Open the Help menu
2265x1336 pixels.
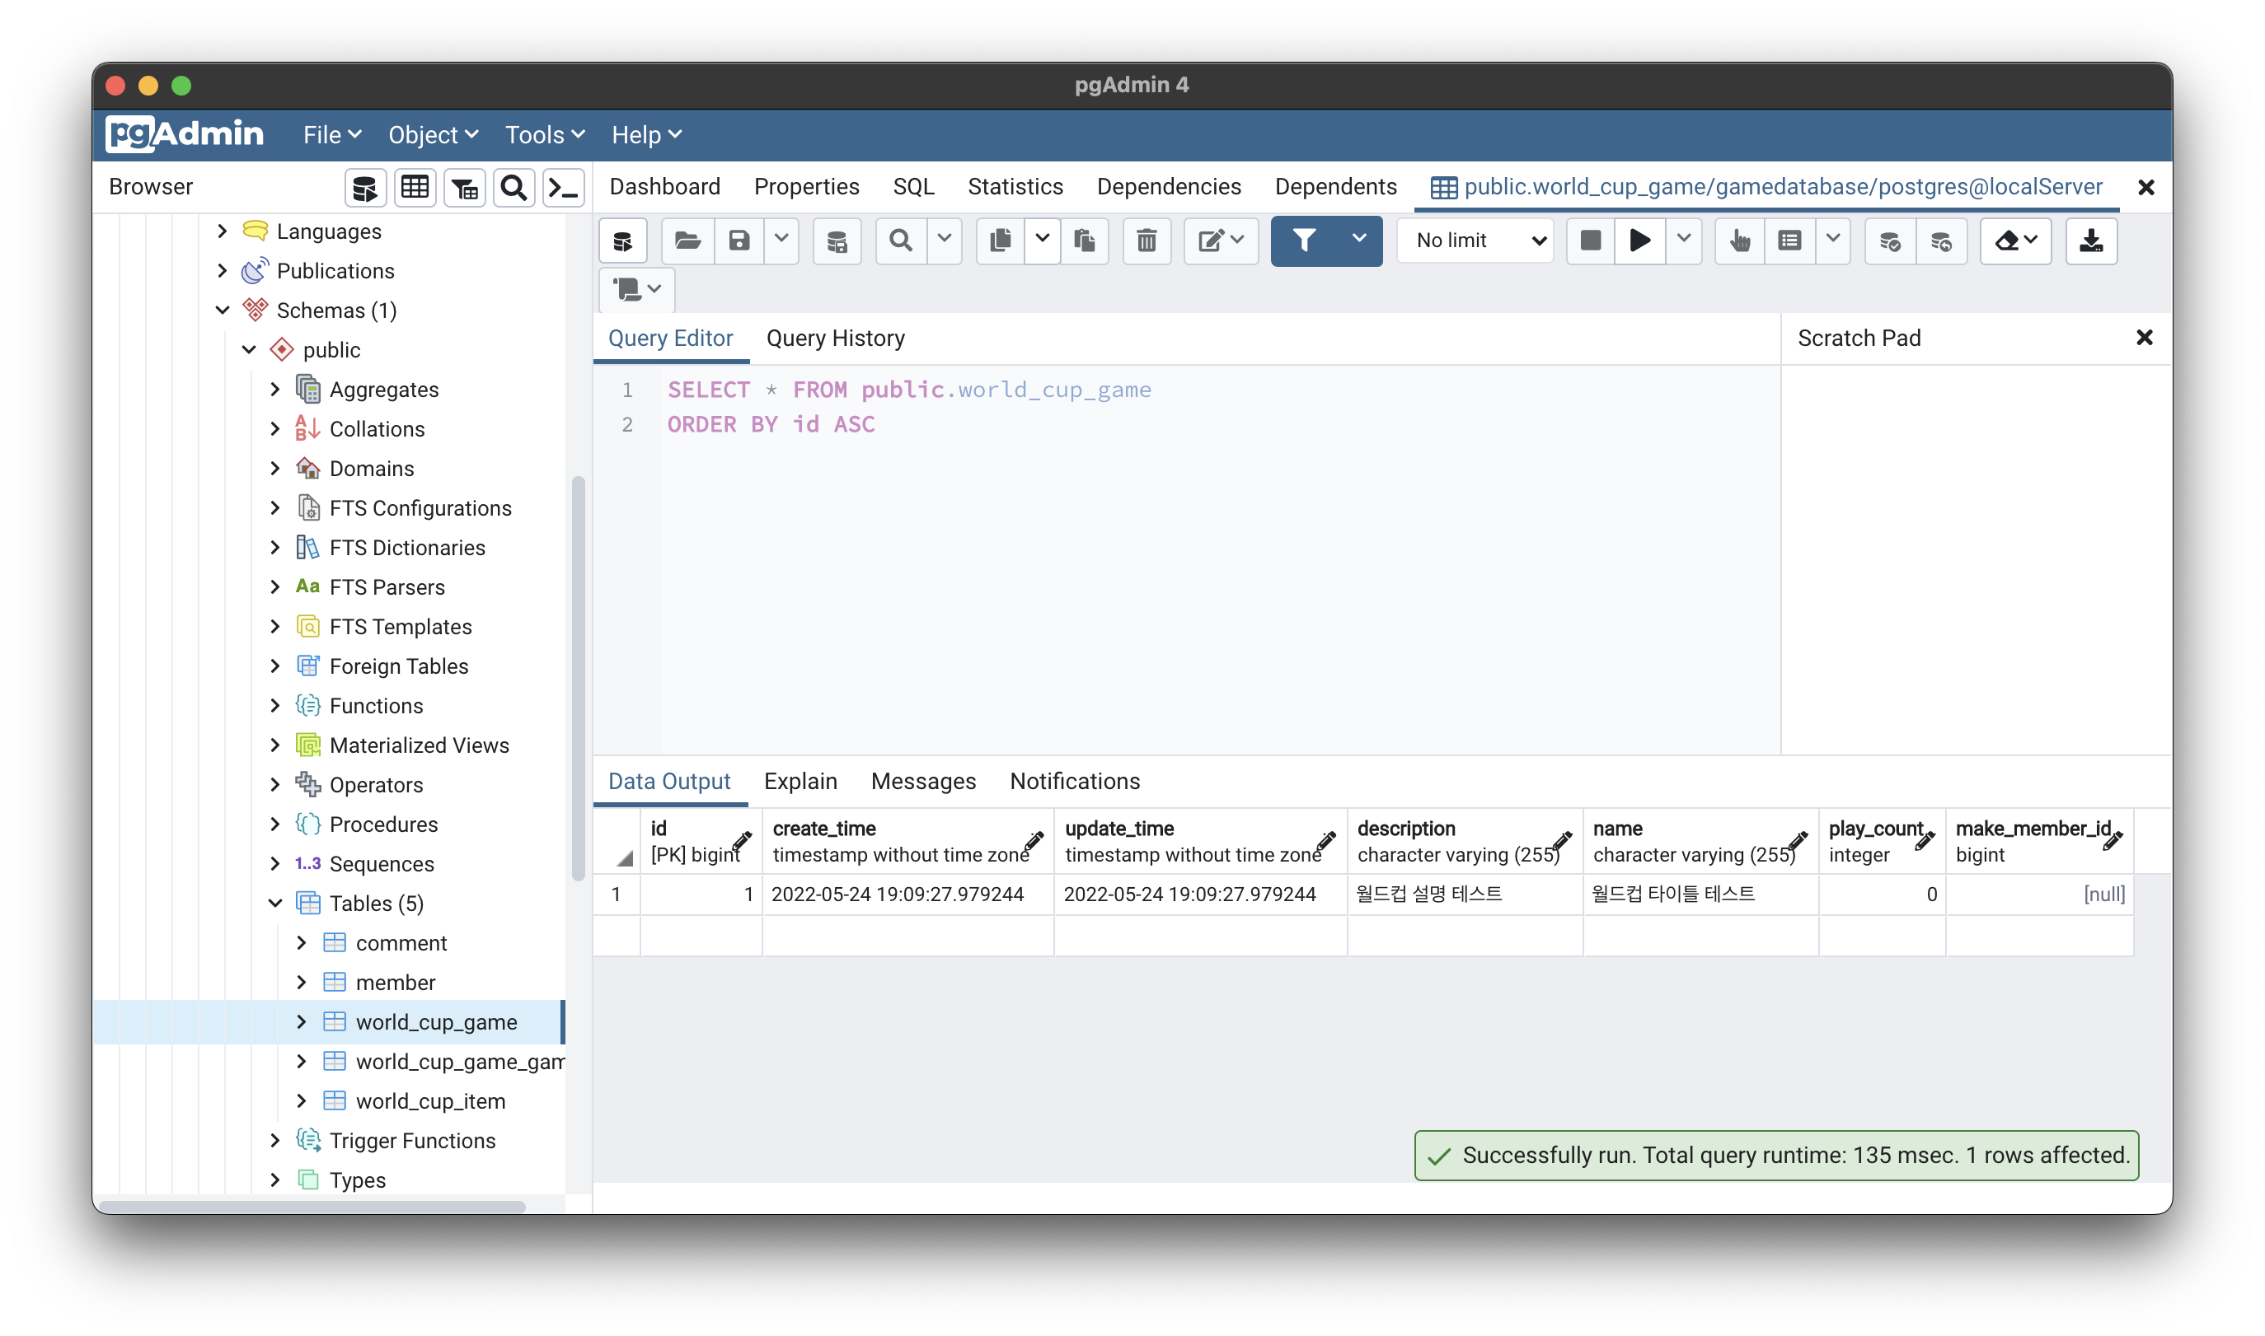(x=647, y=135)
